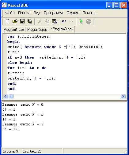Open the Программа menu
Screen dimensions: 129x155
click(53, 13)
